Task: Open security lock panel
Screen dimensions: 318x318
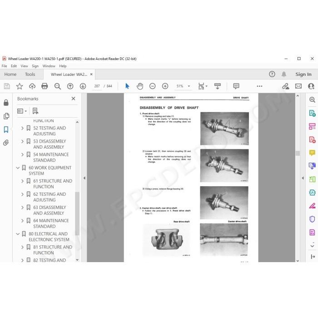Action: tap(6, 103)
